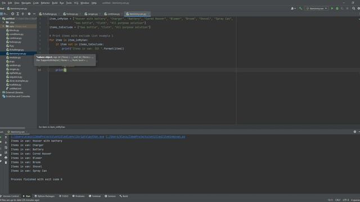
Task: Click the green hammer build icon
Action: click(x=300, y=8)
